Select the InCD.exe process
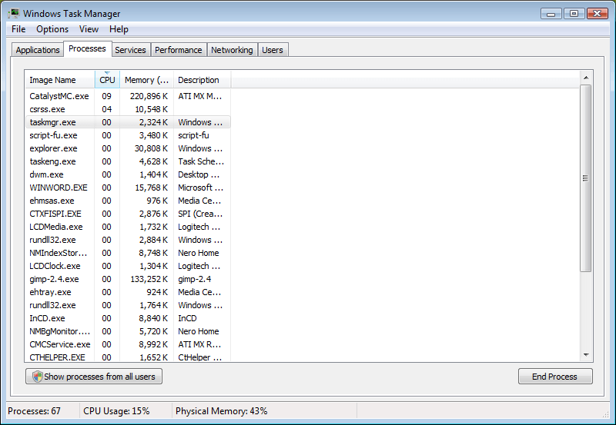This screenshot has width=616, height=425. [x=128, y=318]
